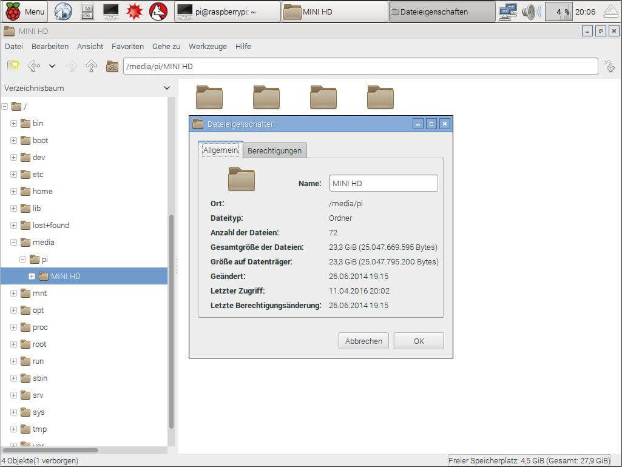Viewport: 622px width, 467px height.
Task: Click the new folder toolbar icon
Action: (x=13, y=66)
